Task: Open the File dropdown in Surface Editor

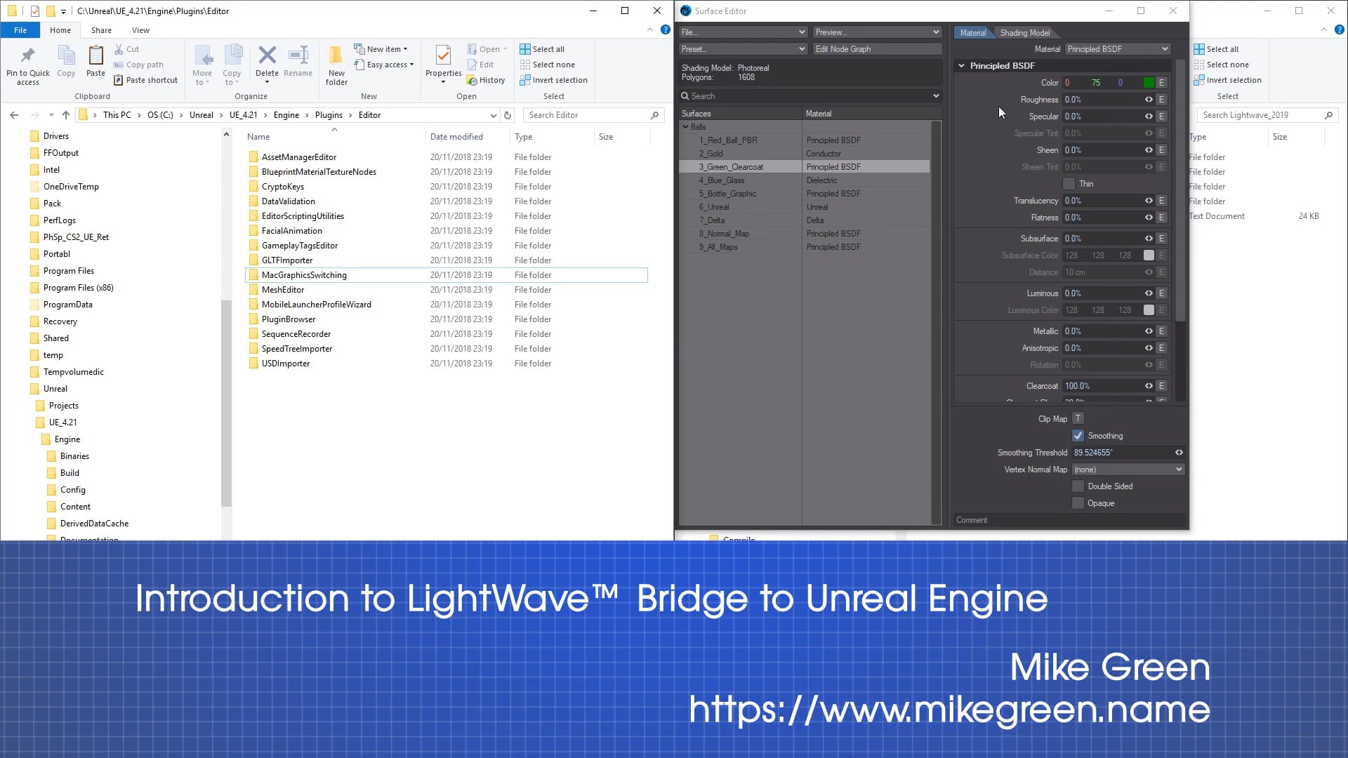Action: pyautogui.click(x=743, y=32)
